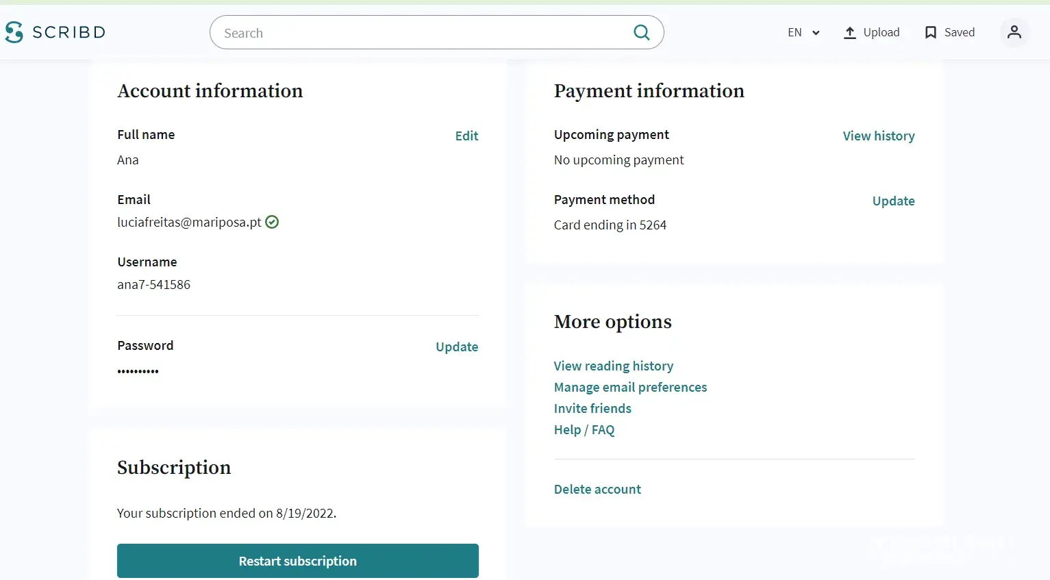Expand the EN language dropdown
1050x580 pixels.
click(x=803, y=33)
